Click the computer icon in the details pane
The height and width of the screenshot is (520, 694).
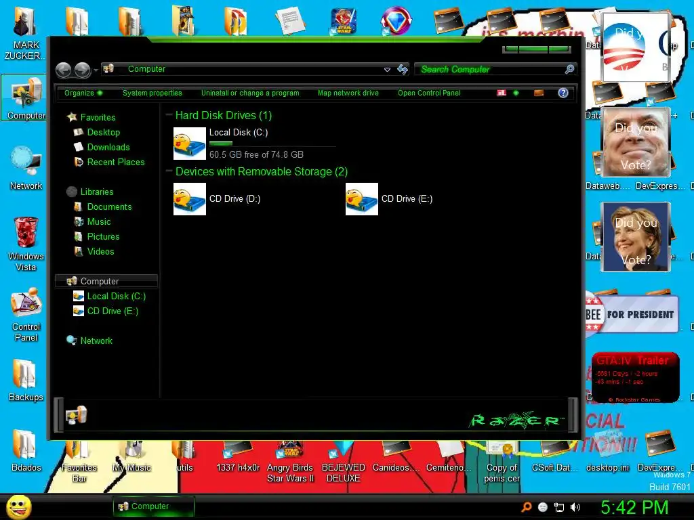click(x=76, y=415)
